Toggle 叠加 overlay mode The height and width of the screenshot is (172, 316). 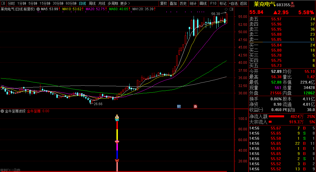173,3
